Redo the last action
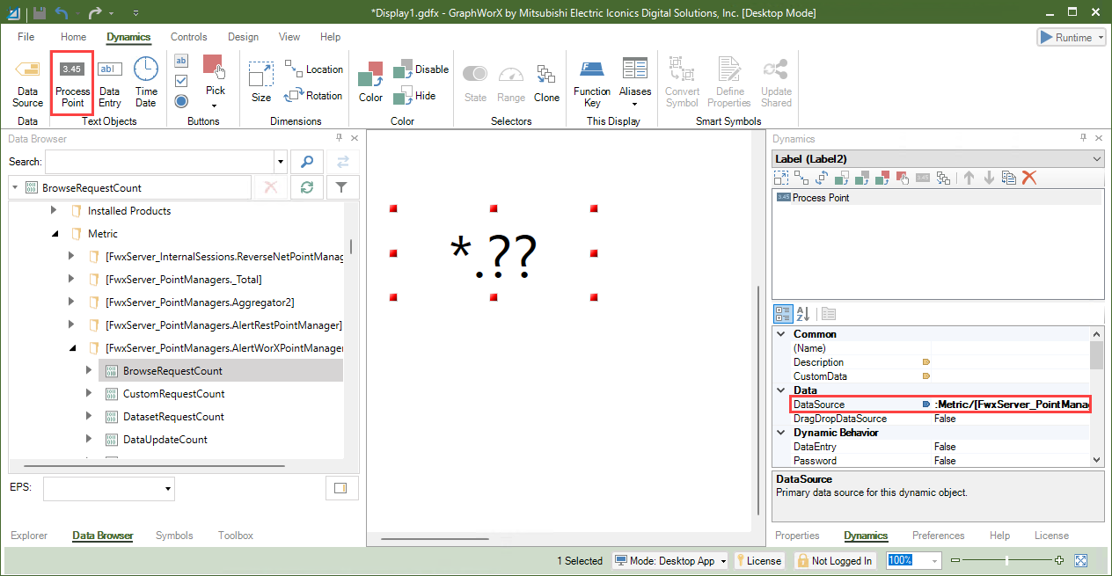This screenshot has width=1112, height=576. click(x=96, y=13)
